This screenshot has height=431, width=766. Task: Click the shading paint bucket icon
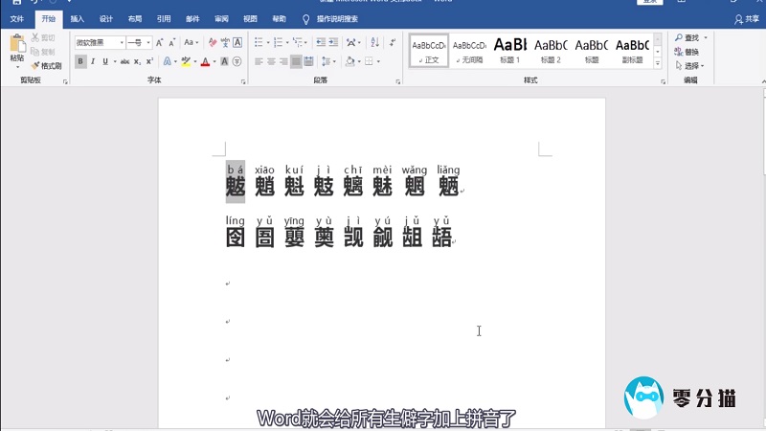349,61
